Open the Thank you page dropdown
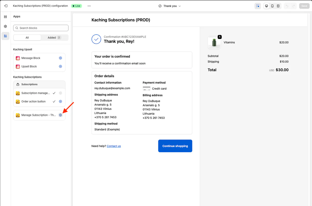Viewport: 312px width, 206px height. coord(170,6)
